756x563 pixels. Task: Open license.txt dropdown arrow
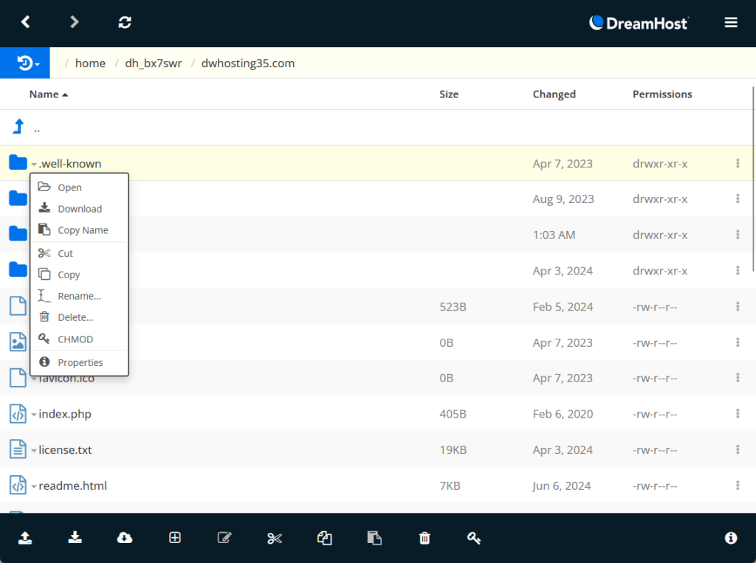coord(34,451)
